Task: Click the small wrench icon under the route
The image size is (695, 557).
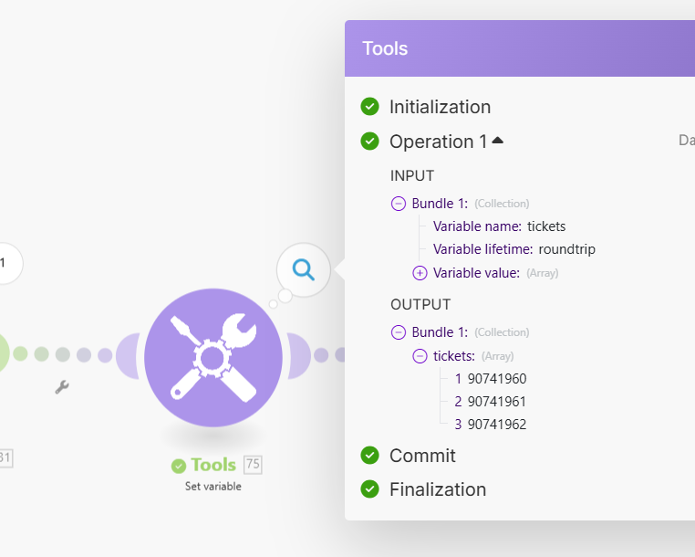Action: tap(62, 387)
